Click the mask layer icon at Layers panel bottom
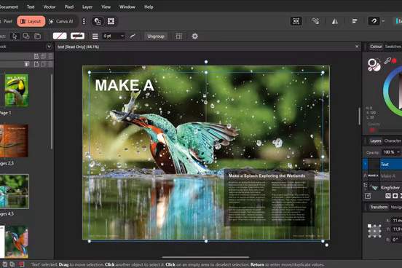402x268 pixels. (x=395, y=196)
